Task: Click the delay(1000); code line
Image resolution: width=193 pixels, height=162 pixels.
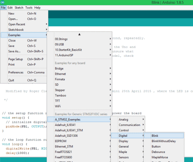Action: tap(18, 153)
